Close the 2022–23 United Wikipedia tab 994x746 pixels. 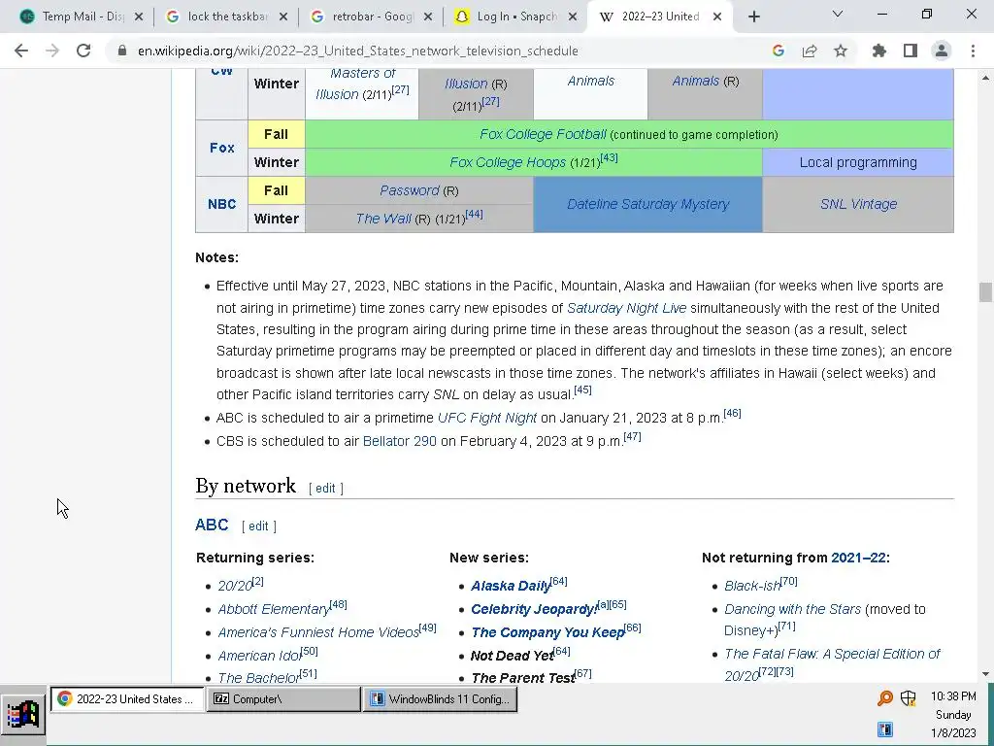click(x=717, y=17)
